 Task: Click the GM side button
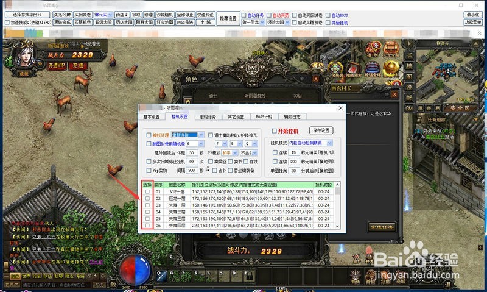[x=409, y=109]
